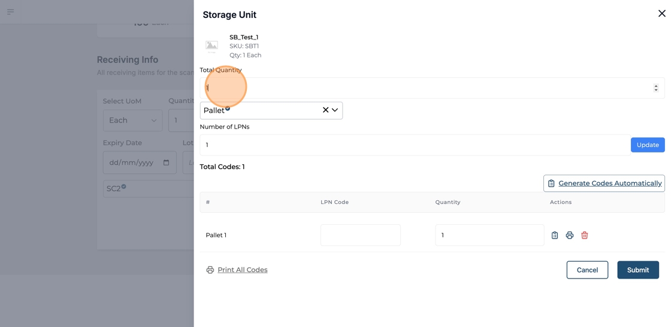
Task: Print the Pallet 1 LPN code
Action: [x=569, y=236]
